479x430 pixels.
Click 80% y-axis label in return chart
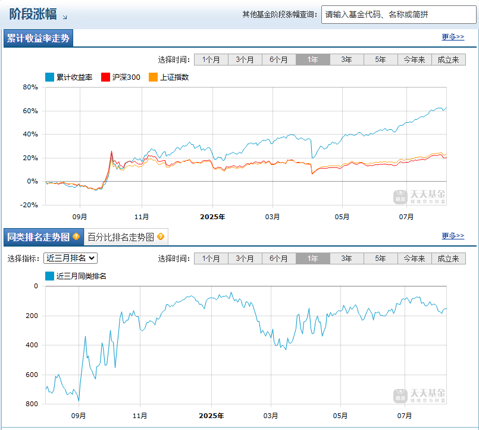tap(30, 87)
